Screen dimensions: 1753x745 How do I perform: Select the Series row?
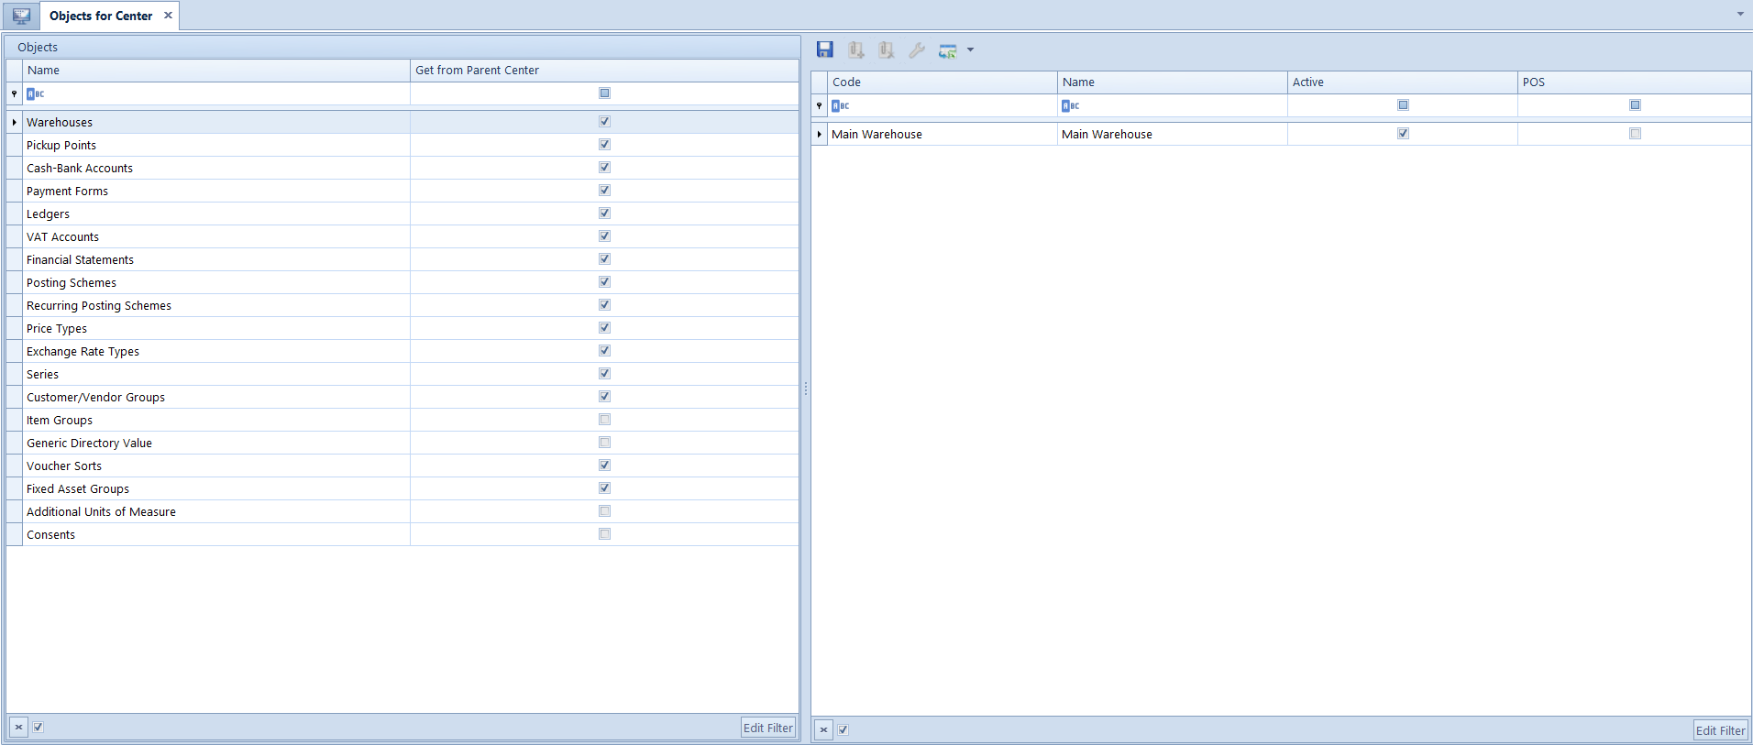402,374
